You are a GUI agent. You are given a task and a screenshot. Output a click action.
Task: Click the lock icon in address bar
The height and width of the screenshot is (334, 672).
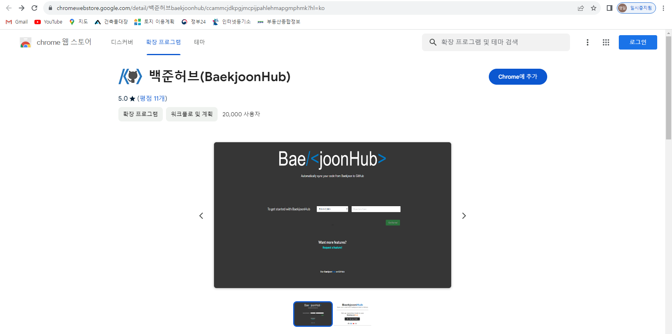click(x=50, y=8)
